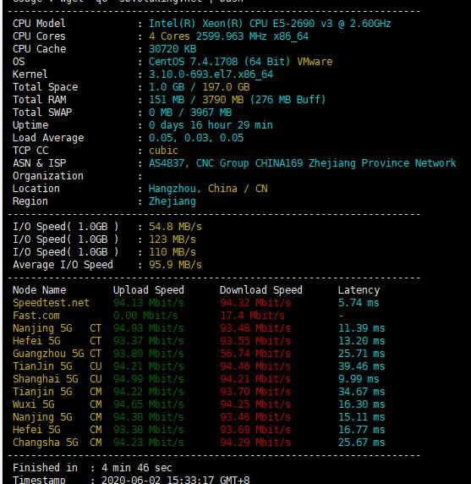Click Speedtest.net upload 94.13 Mbit/s
This screenshot has width=471, height=484.
click(148, 303)
